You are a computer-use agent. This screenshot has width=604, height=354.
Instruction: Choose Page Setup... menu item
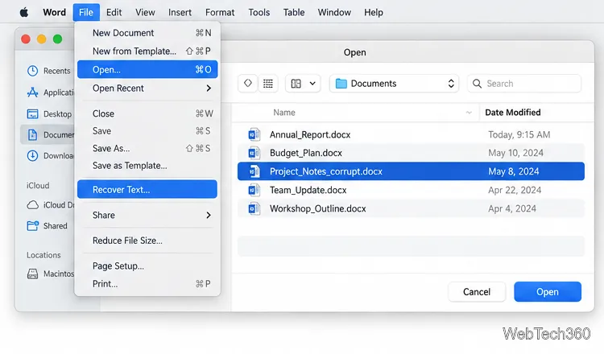[147, 265]
